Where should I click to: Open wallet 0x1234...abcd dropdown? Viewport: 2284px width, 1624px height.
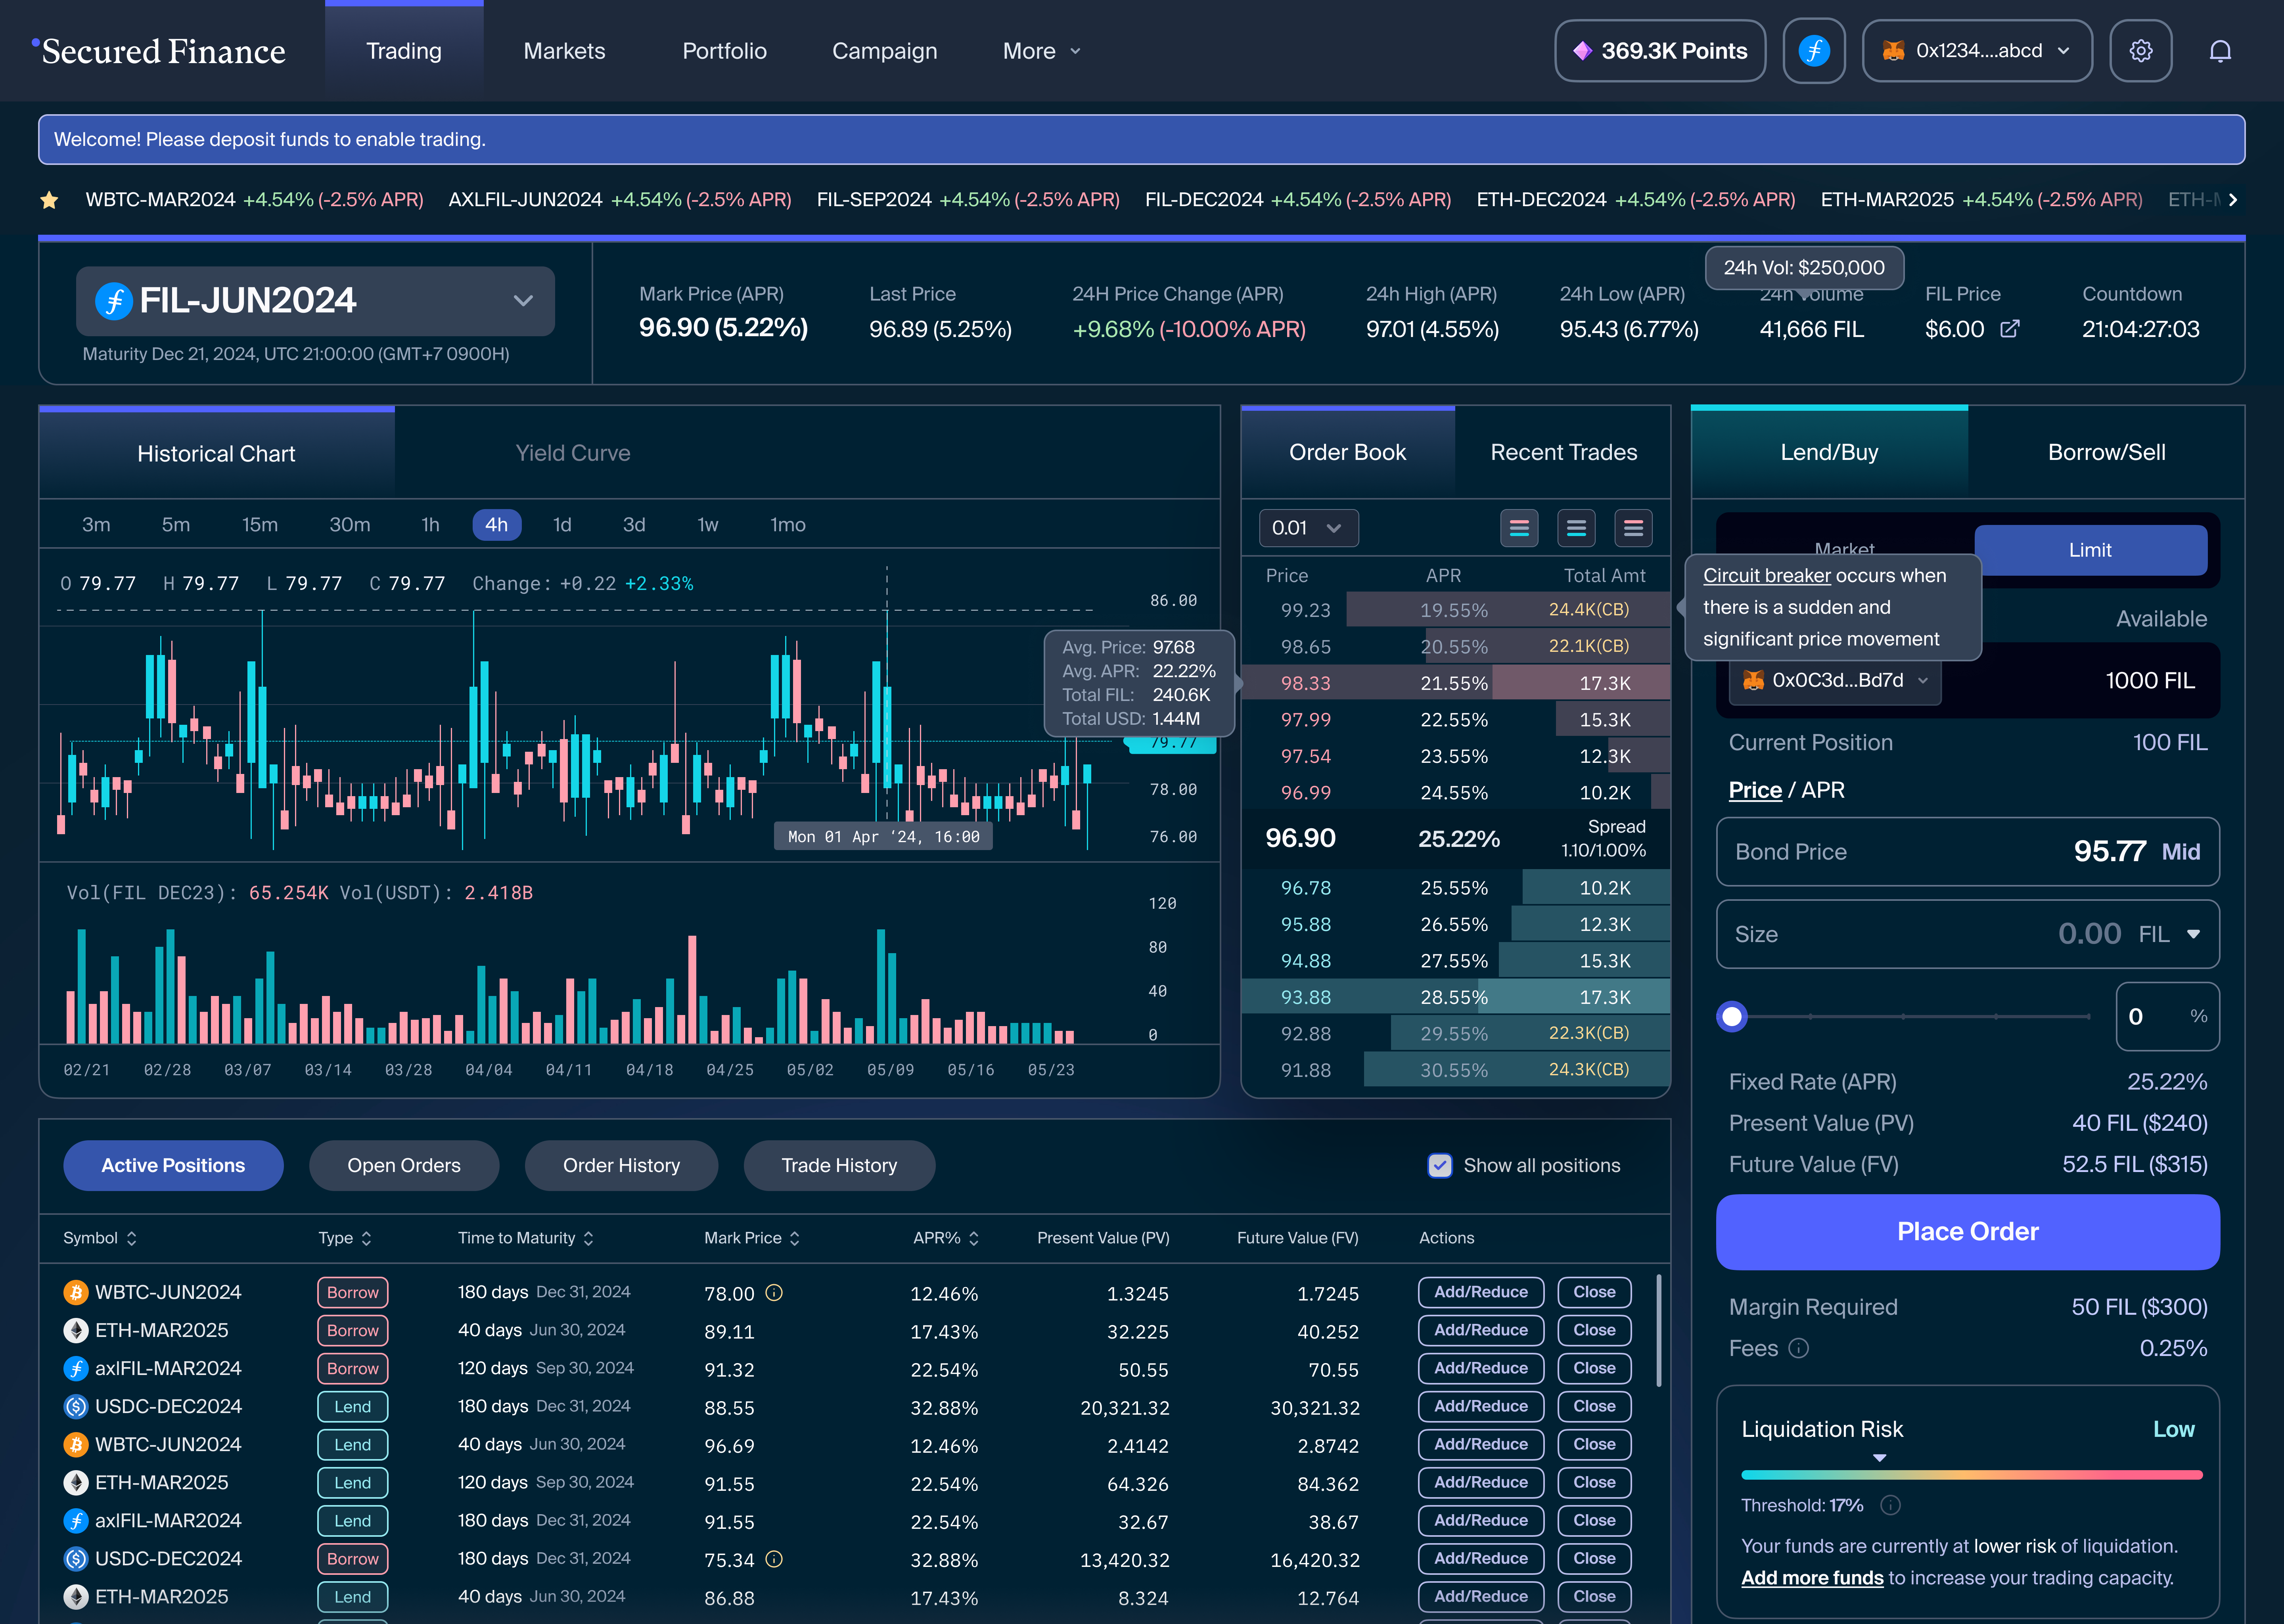(1977, 51)
